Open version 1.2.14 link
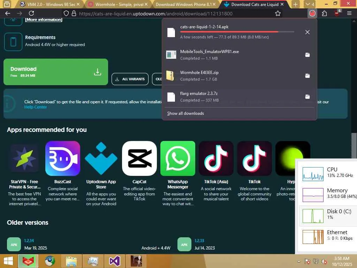 (29, 241)
